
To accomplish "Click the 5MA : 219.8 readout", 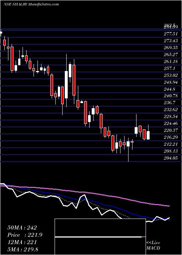I will [x=24, y=250].
